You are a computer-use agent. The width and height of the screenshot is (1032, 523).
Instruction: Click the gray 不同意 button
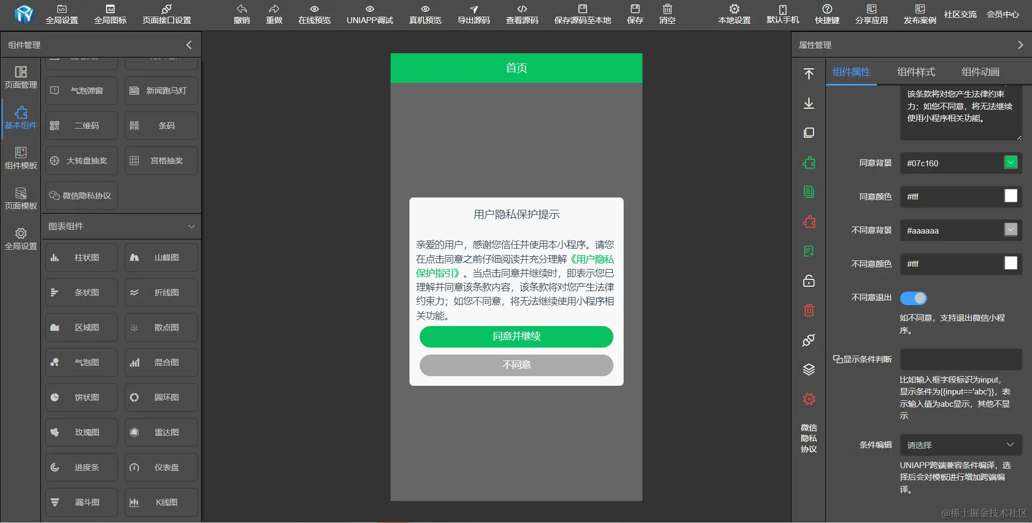click(517, 365)
